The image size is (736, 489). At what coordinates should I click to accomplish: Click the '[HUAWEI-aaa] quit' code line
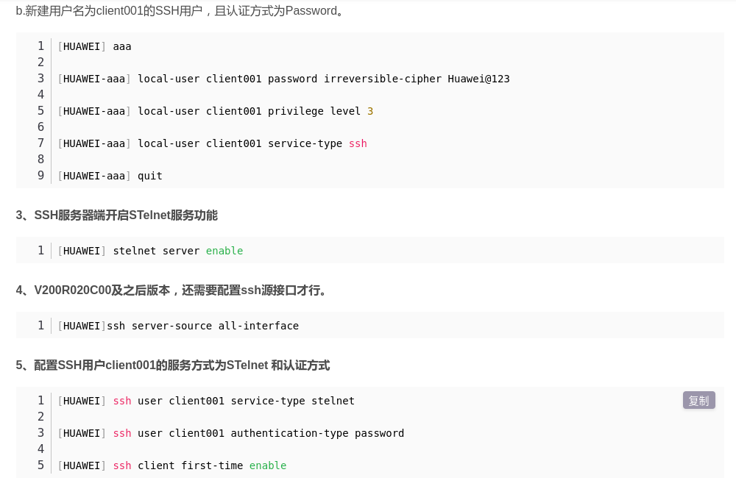coord(110,176)
